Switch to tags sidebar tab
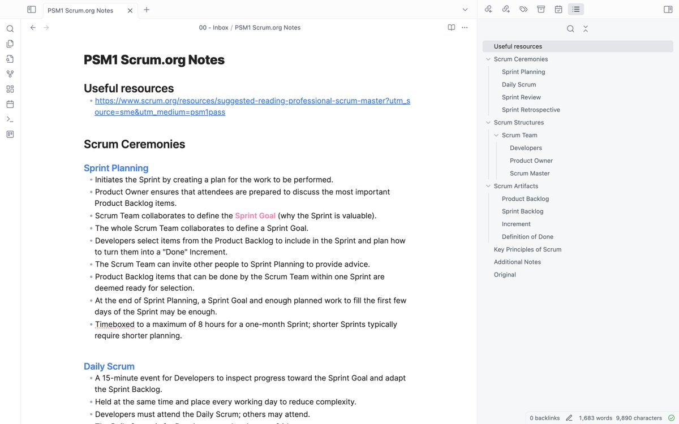 tap(523, 9)
